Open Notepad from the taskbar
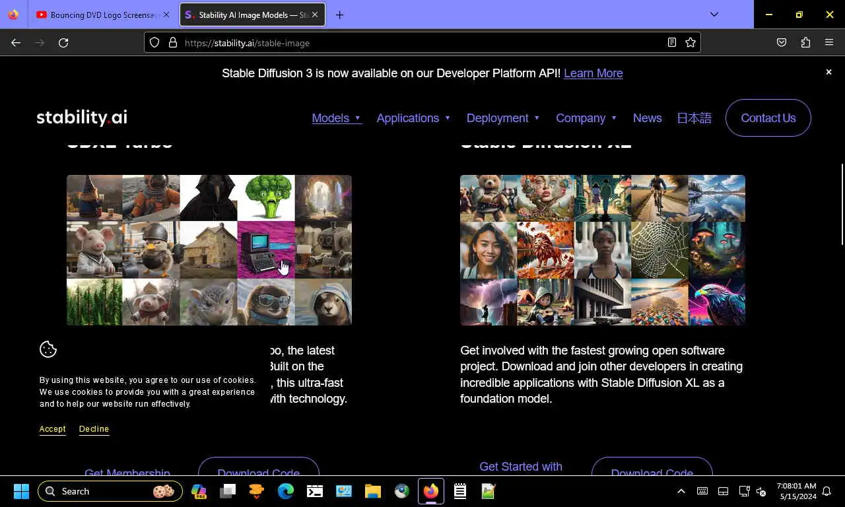The image size is (845, 507). (x=460, y=491)
